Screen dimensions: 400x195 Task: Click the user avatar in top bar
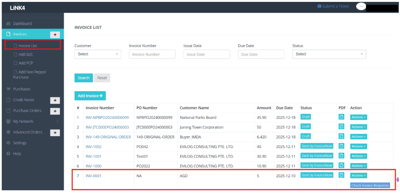[361, 7]
